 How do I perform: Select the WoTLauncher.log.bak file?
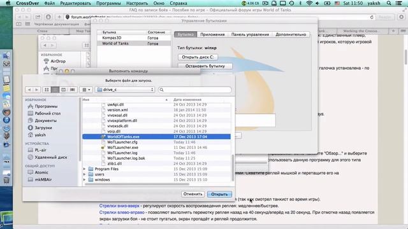[x=156, y=158]
